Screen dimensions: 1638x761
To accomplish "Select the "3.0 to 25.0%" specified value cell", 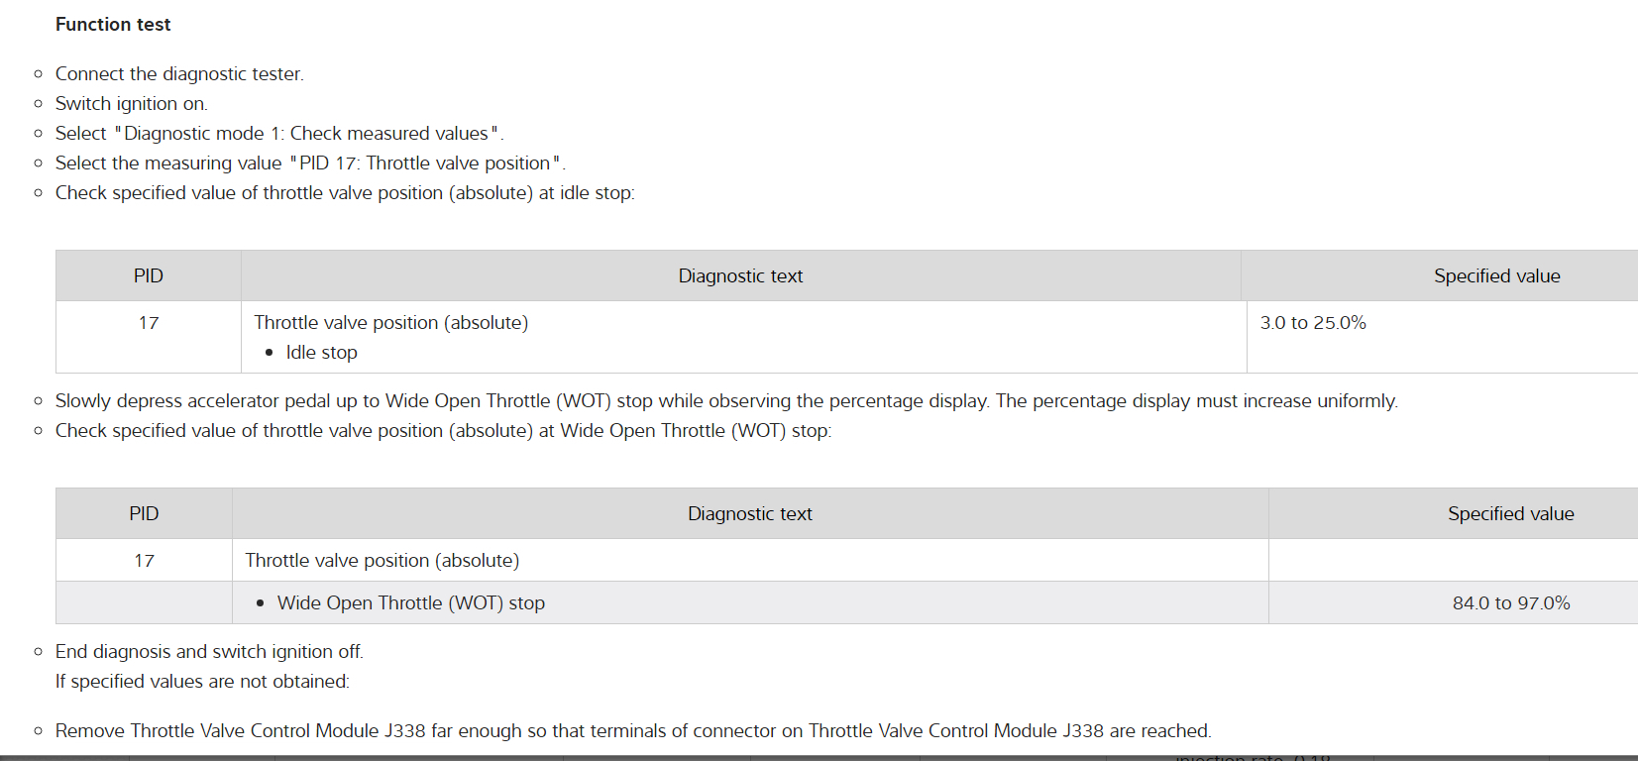I will [1313, 323].
